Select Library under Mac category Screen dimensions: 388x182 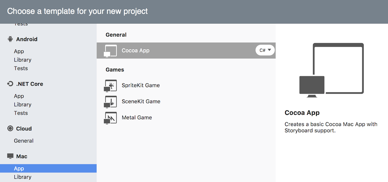[x=22, y=177]
